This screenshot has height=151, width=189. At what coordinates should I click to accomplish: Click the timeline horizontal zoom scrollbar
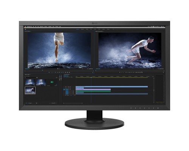[73, 103]
